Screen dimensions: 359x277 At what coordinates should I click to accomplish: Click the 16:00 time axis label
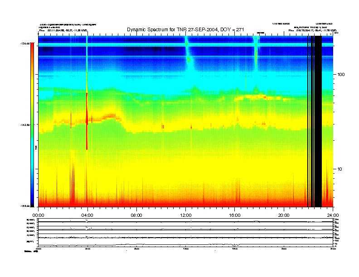click(235, 215)
